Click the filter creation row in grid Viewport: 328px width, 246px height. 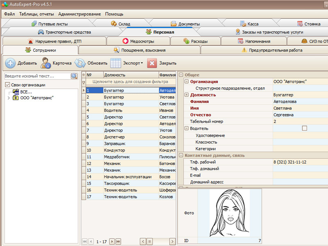pyautogui.click(x=131, y=82)
